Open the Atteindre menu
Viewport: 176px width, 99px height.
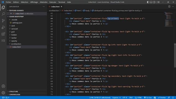coord(43,2)
